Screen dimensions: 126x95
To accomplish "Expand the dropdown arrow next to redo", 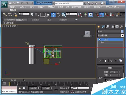I will [30, 3].
